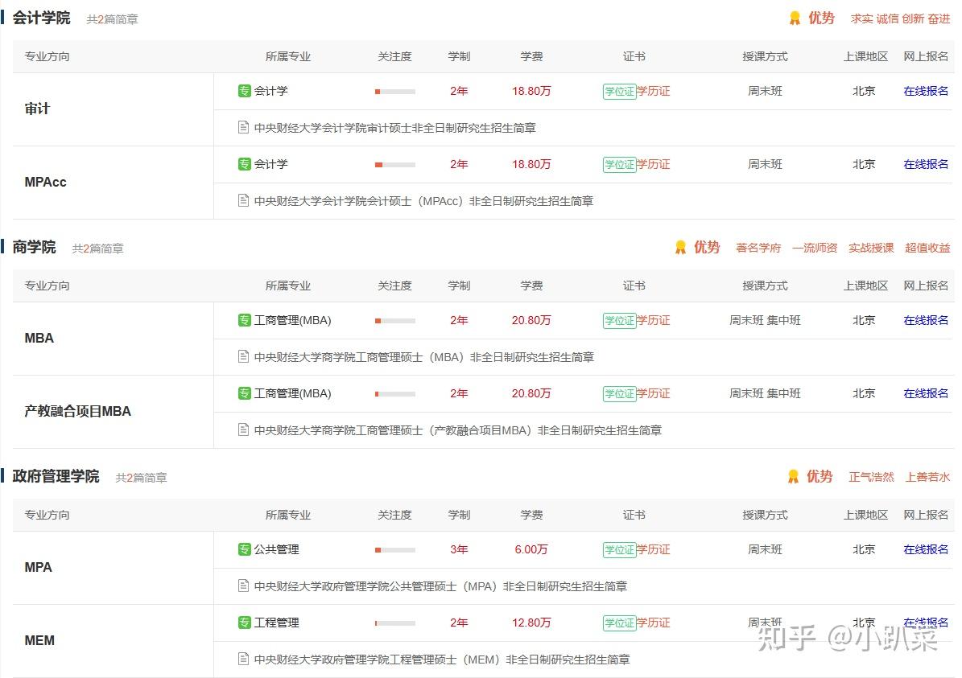Click document icon of 产教融合项目MBA brochure
This screenshot has width=962, height=678.
pyautogui.click(x=244, y=429)
